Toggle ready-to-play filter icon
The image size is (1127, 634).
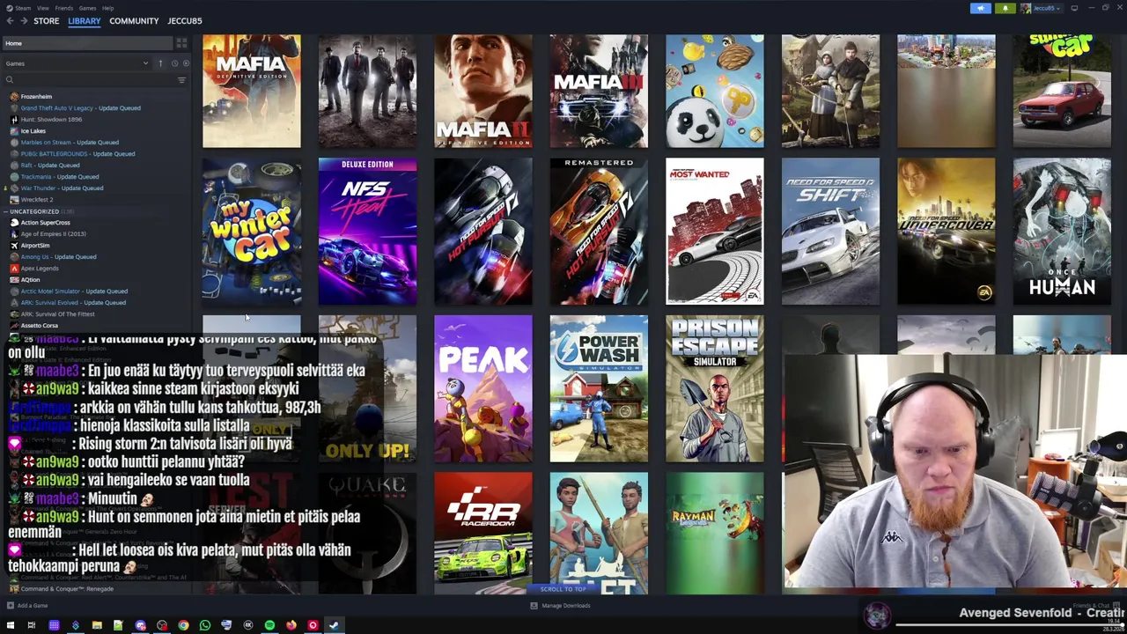185,63
